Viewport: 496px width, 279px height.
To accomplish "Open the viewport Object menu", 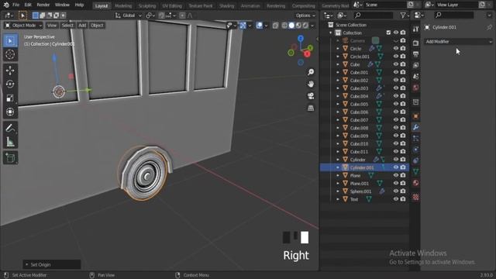I will point(97,26).
